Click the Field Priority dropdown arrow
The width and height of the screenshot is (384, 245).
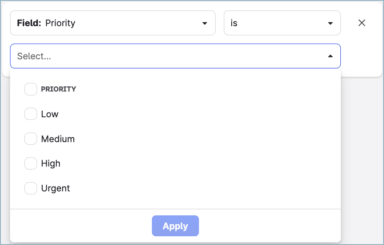click(x=205, y=24)
